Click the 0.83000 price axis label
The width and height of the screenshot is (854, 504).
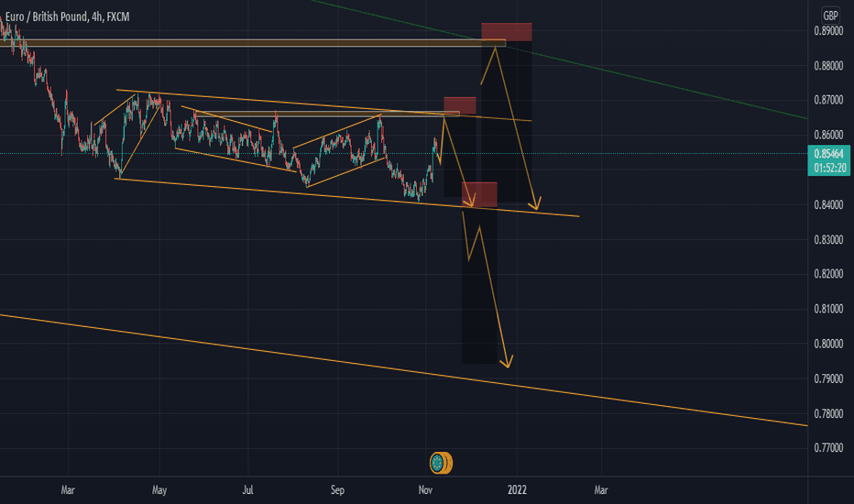click(x=828, y=240)
